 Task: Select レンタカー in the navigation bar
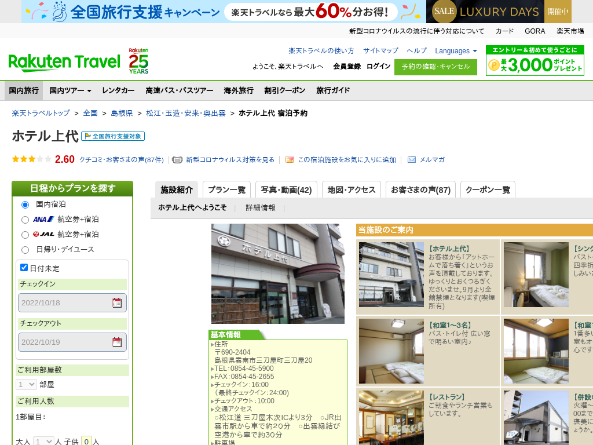click(x=118, y=90)
